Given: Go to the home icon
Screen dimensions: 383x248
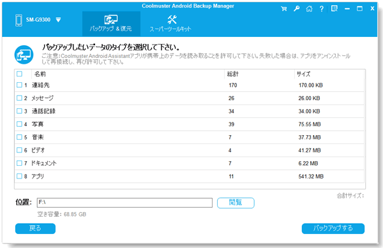Looking at the screenshot, I should (x=309, y=9).
